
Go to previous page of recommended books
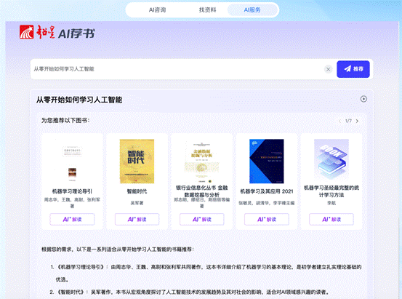point(340,121)
